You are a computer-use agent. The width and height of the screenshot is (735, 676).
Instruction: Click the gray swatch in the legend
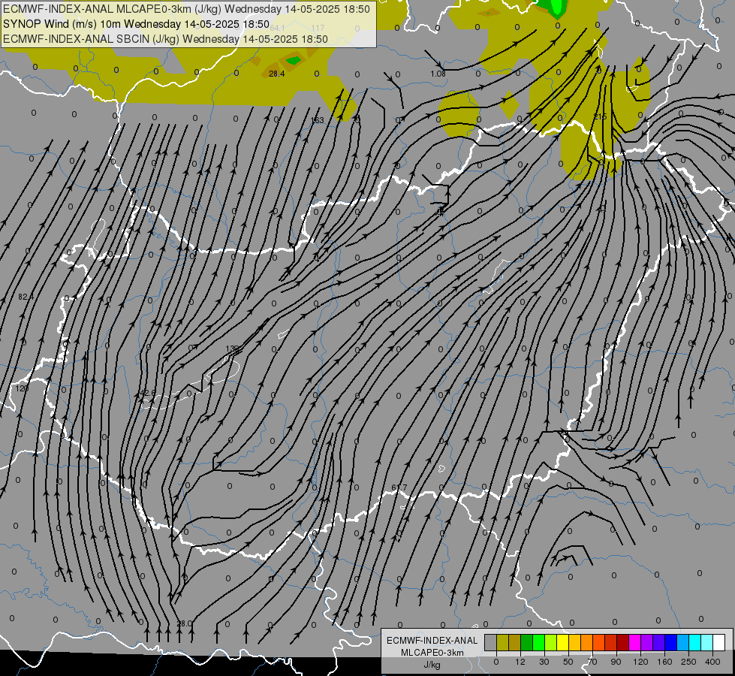click(x=491, y=642)
